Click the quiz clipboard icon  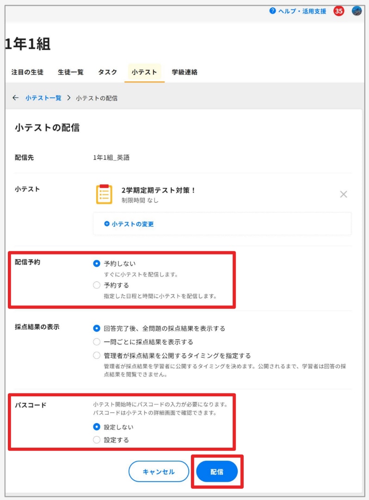point(104,194)
